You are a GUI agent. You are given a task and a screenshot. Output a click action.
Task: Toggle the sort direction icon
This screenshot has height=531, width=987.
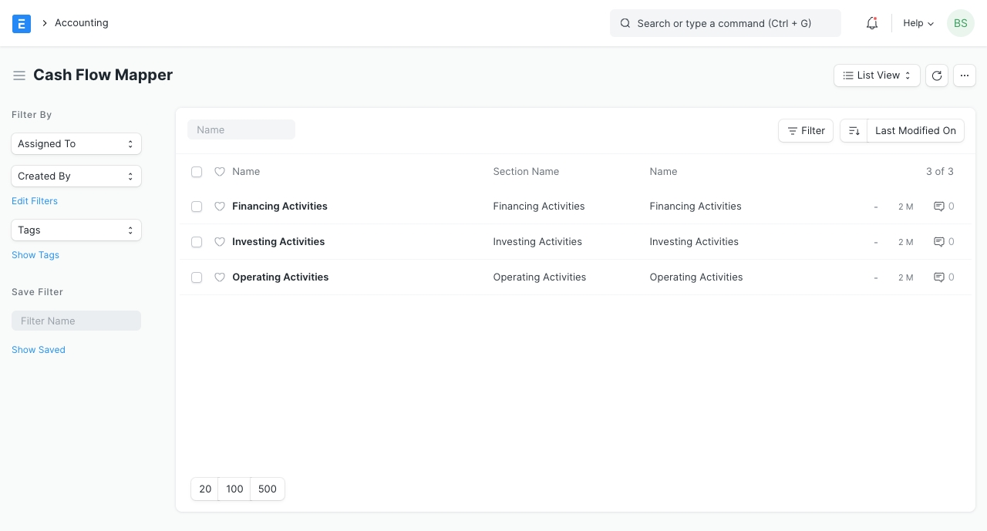point(854,131)
